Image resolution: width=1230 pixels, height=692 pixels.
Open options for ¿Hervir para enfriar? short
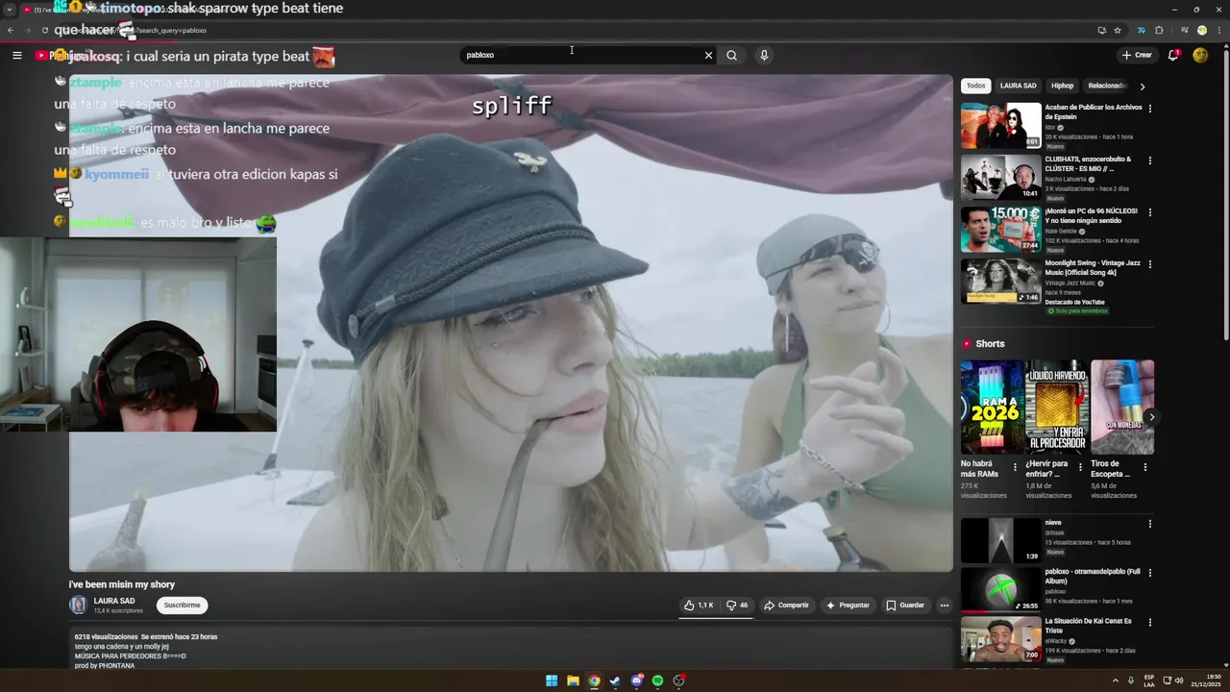tap(1080, 467)
